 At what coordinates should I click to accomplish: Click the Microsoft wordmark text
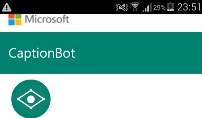pyautogui.click(x=47, y=19)
